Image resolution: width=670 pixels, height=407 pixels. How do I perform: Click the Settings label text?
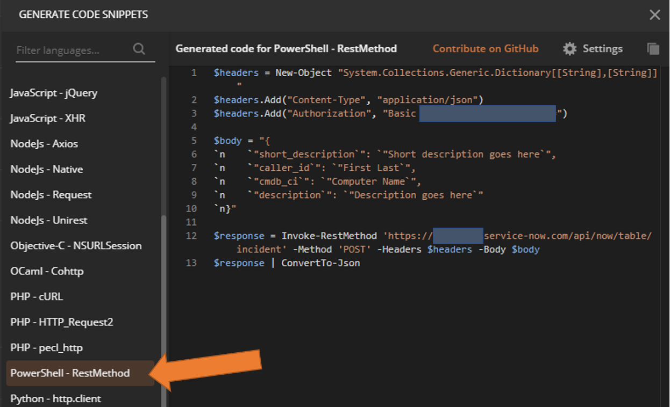[603, 49]
